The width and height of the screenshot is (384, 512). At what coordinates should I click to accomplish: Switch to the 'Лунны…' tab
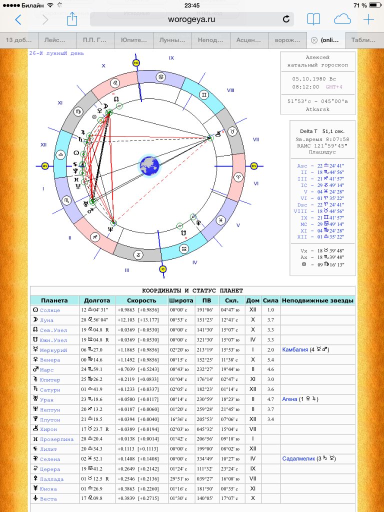172,40
